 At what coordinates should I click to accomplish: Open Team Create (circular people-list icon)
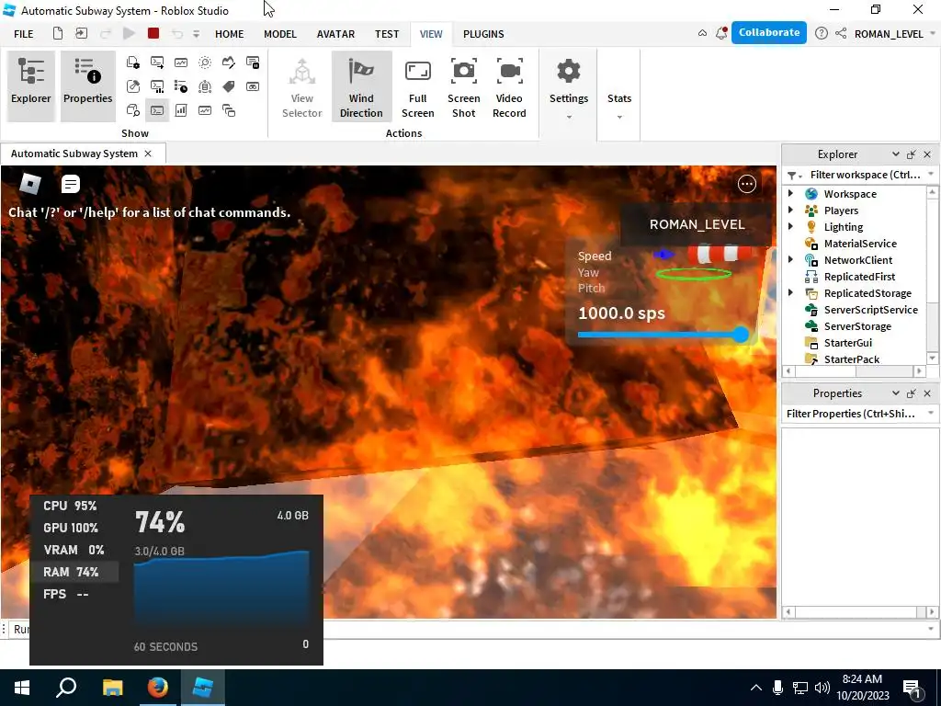(x=205, y=86)
